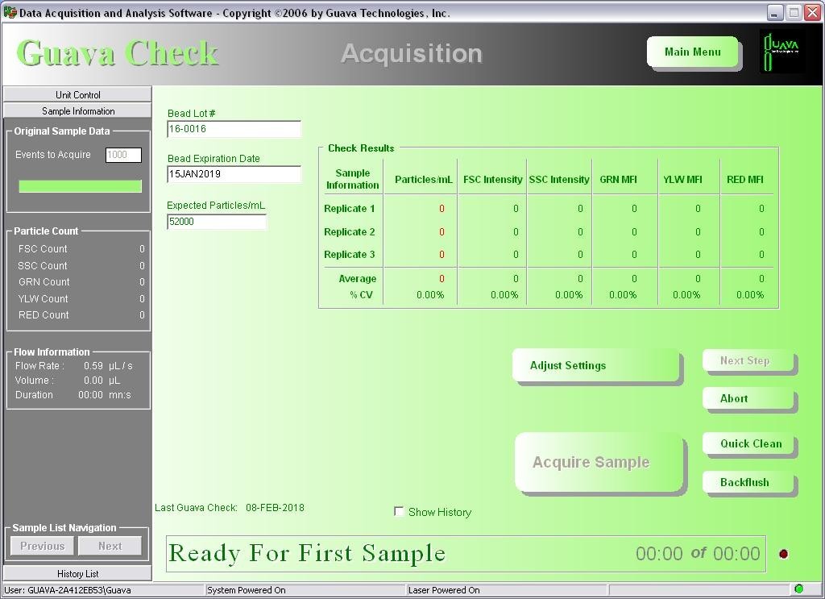Click Laser Powered On status text

pyautogui.click(x=444, y=590)
